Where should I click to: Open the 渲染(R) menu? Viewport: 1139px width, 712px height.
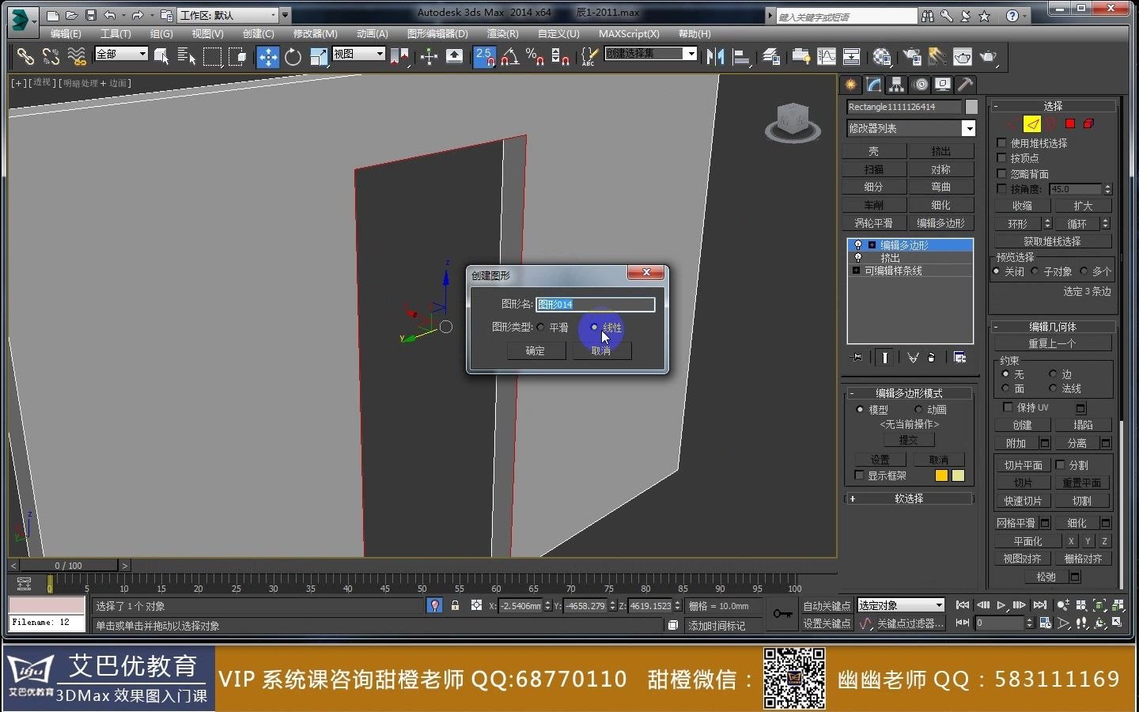[x=501, y=33]
